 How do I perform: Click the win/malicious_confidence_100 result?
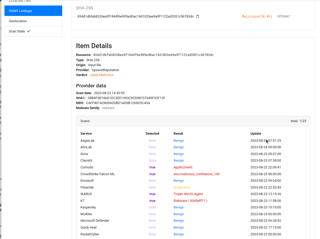(197, 174)
